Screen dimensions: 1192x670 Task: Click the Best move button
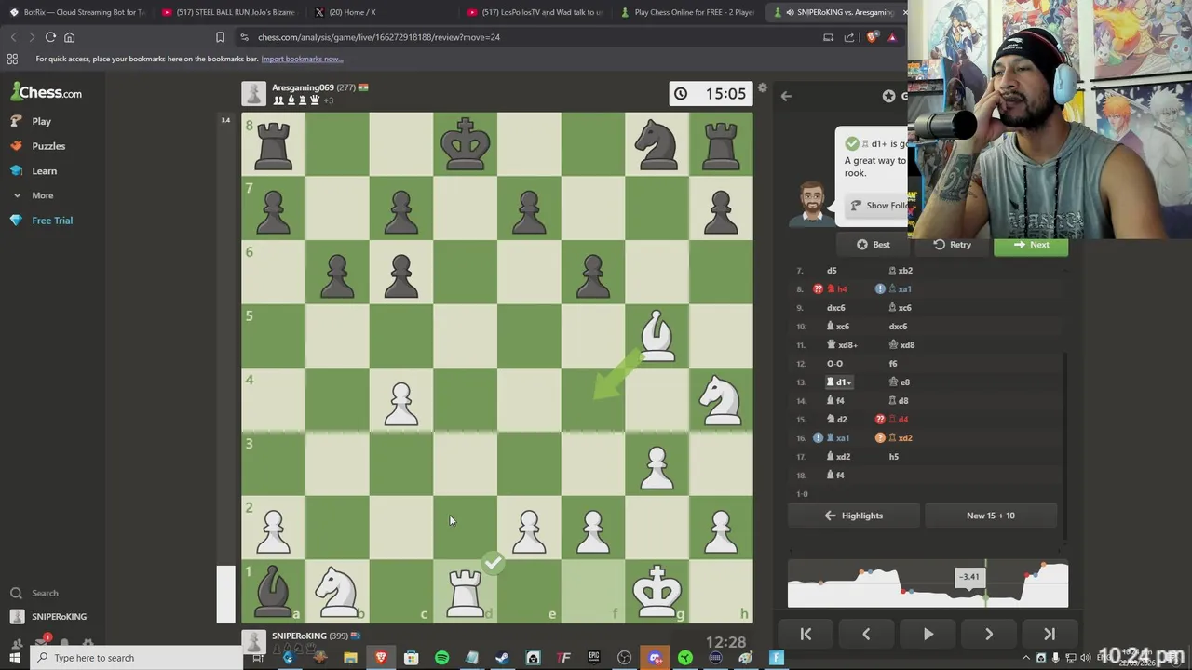873,245
